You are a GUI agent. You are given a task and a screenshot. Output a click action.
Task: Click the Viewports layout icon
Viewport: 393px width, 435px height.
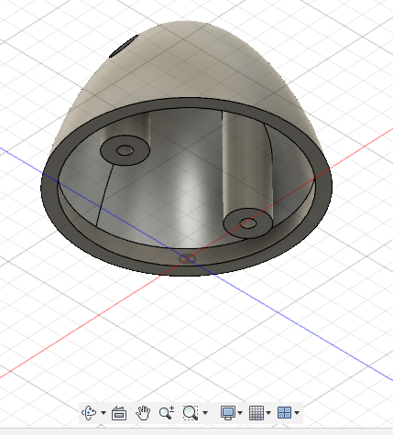click(x=284, y=413)
